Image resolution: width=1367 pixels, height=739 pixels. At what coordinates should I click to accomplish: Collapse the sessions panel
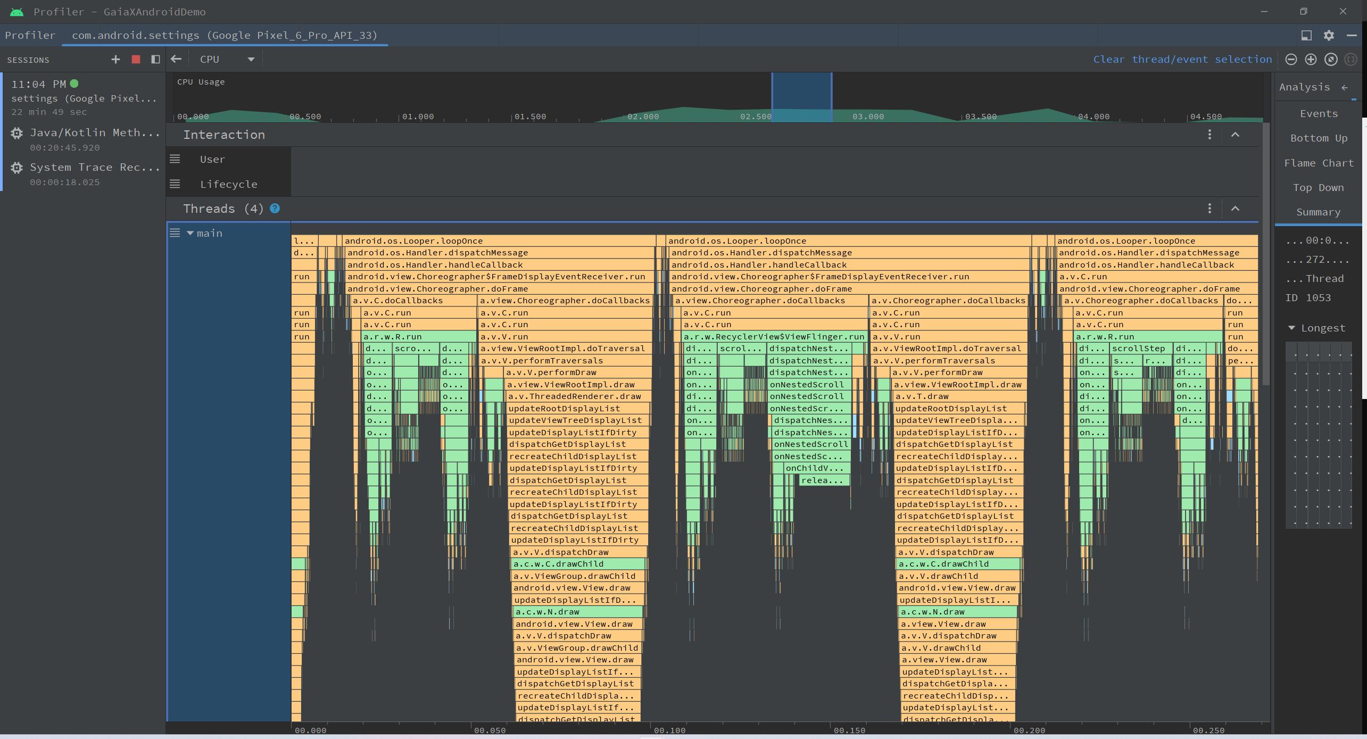[x=155, y=60]
